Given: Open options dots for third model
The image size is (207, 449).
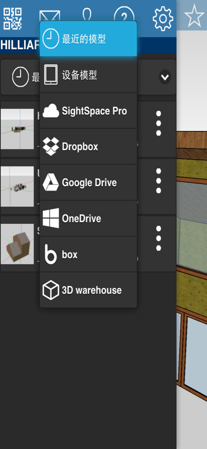Looking at the screenshot, I should pos(158,238).
